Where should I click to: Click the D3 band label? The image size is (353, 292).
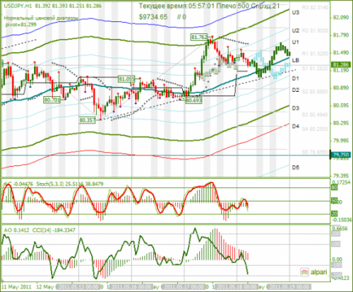[296, 108]
